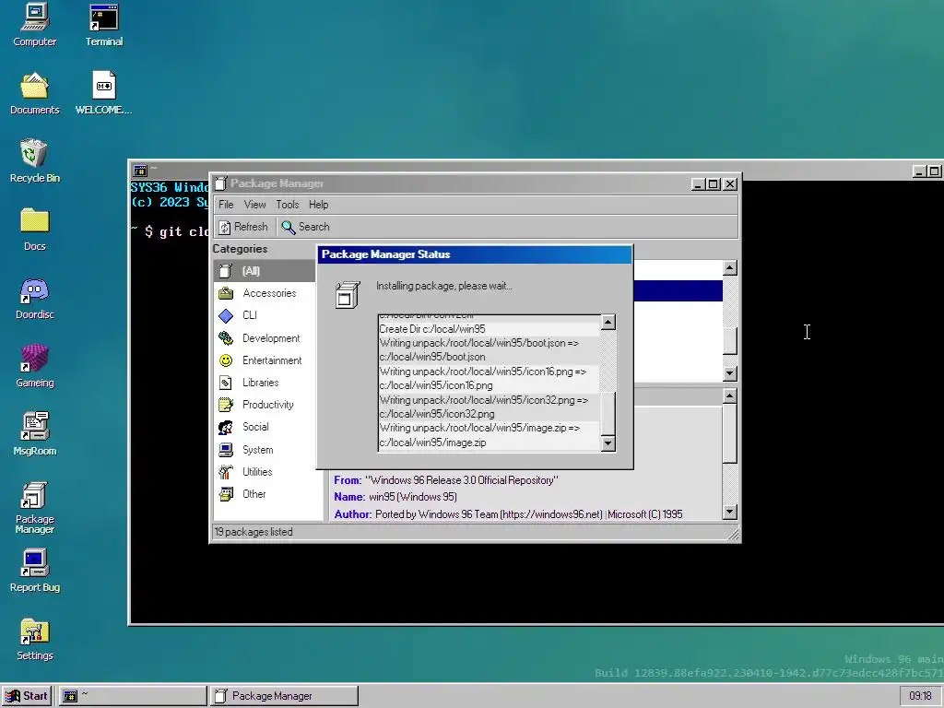Click the Author: Ported by Windows 96 Team line
The image size is (944, 708).
coord(508,514)
